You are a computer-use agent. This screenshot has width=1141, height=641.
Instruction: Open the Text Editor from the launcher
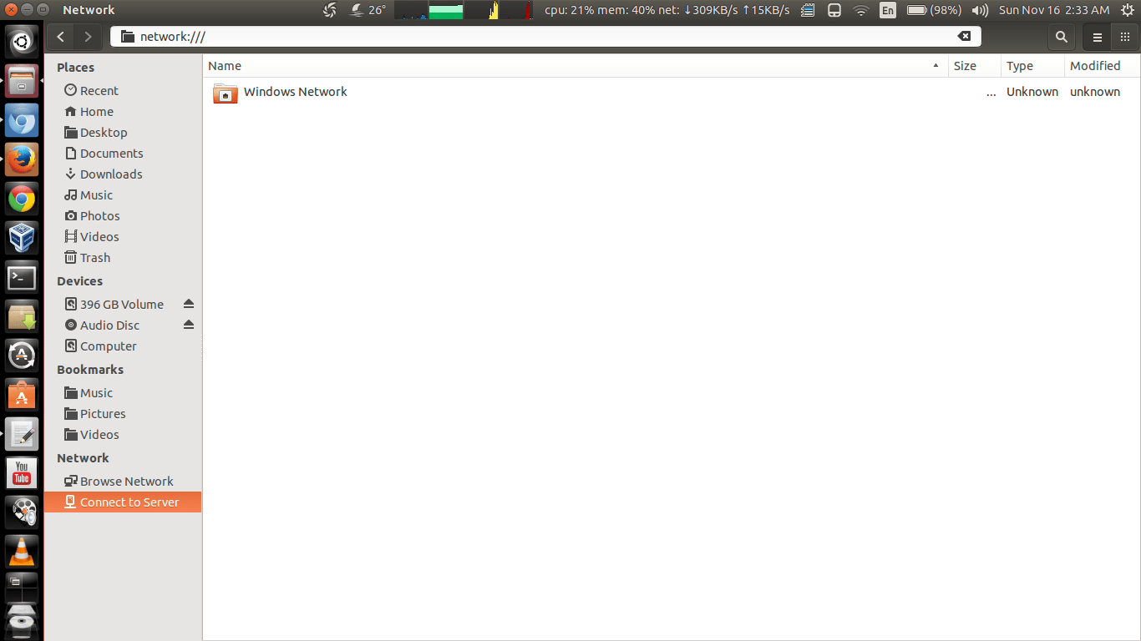click(x=22, y=434)
